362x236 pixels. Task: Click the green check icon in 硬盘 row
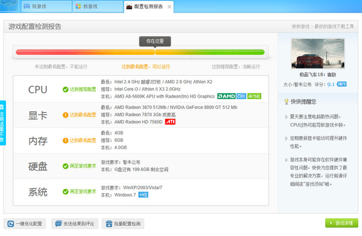[65, 166]
